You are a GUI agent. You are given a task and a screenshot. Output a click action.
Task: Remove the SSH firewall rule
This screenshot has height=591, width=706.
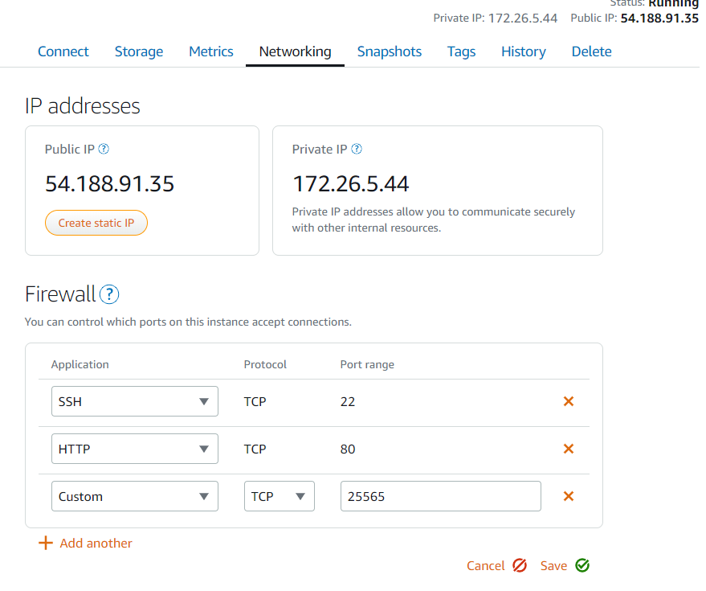coord(568,401)
